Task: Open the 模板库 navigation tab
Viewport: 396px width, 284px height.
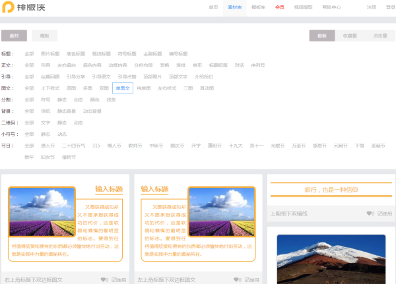Action: [258, 7]
